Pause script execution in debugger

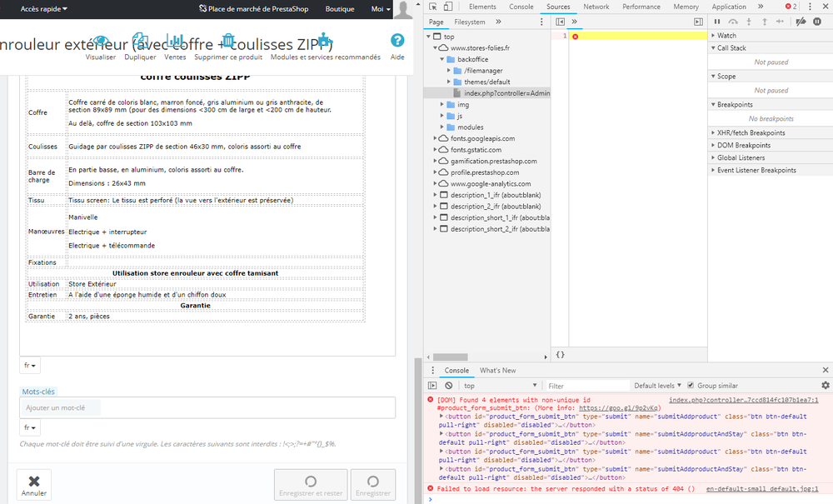point(717,22)
